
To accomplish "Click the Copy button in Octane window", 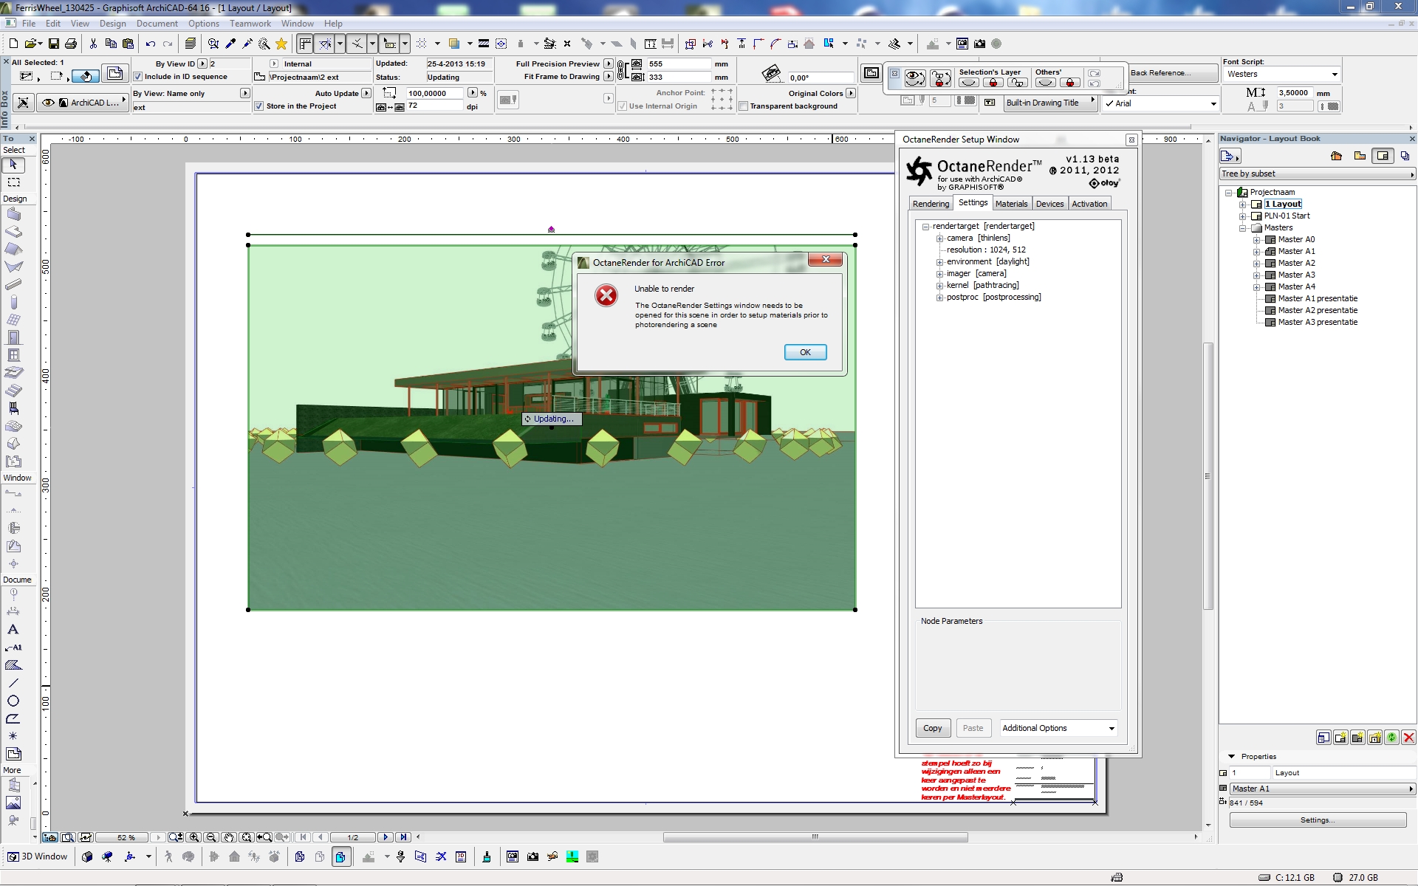I will pyautogui.click(x=932, y=728).
